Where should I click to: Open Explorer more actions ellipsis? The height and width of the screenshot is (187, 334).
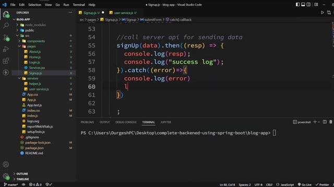(x=70, y=12)
